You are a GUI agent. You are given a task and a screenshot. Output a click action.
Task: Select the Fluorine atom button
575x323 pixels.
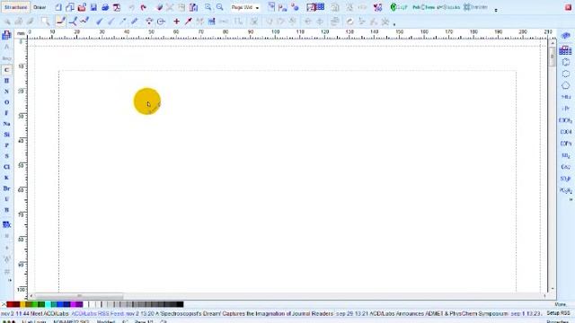[6, 113]
